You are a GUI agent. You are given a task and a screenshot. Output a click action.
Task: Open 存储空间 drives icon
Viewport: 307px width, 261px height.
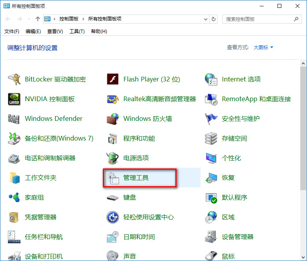(211, 139)
